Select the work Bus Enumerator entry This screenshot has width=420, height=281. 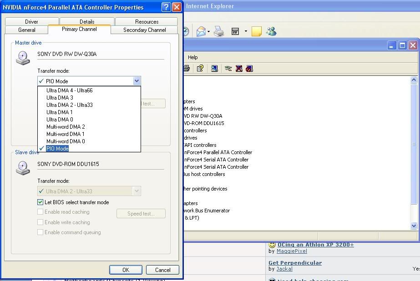207,211
